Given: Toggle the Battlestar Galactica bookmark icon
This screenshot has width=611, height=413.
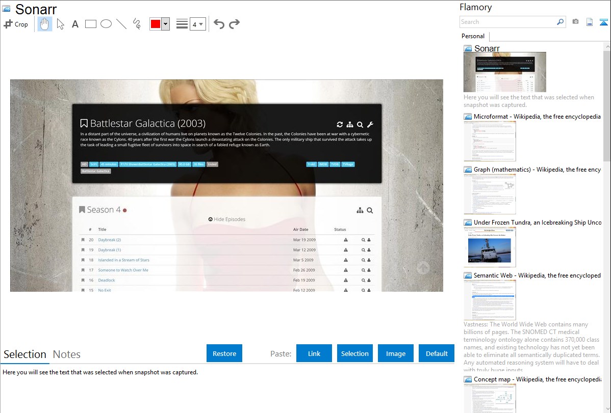Looking at the screenshot, I should coord(84,123).
